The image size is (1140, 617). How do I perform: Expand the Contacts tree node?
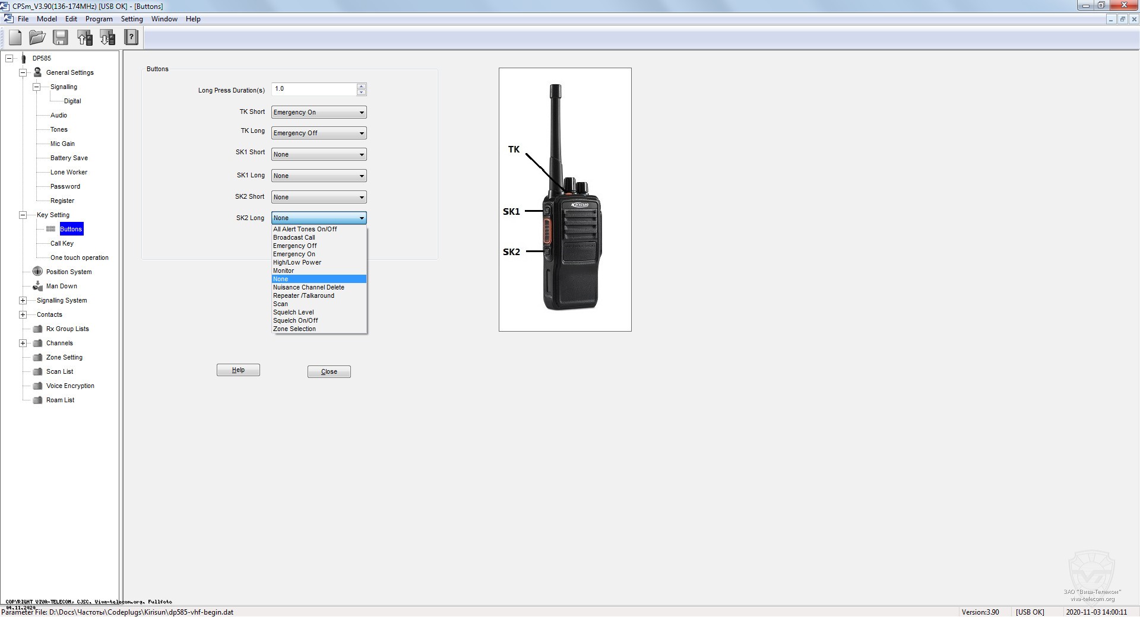click(23, 314)
